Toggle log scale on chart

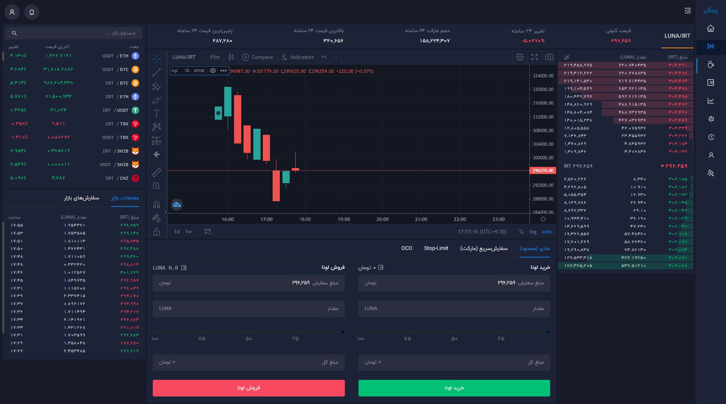tap(533, 231)
